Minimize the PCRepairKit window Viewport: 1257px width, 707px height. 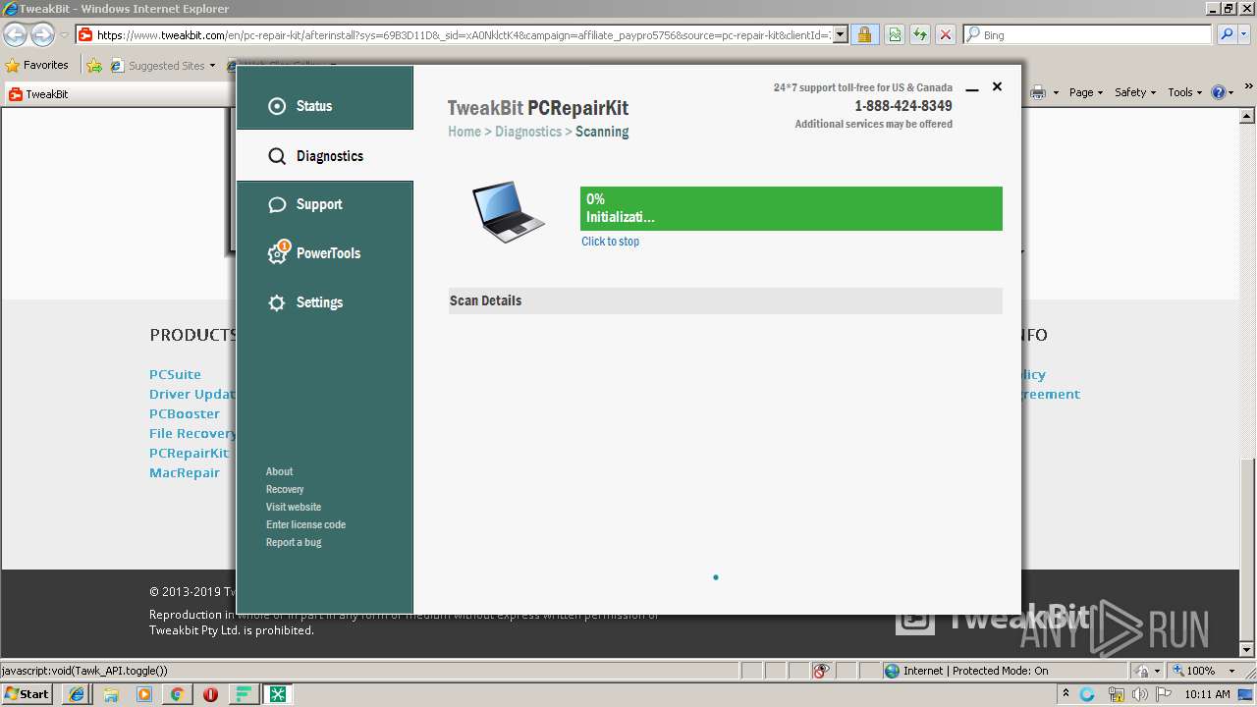coord(972,88)
